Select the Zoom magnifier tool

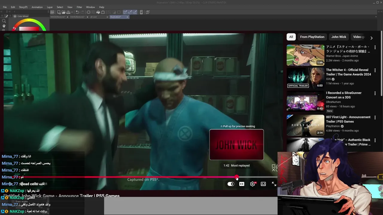click(x=4, y=21)
